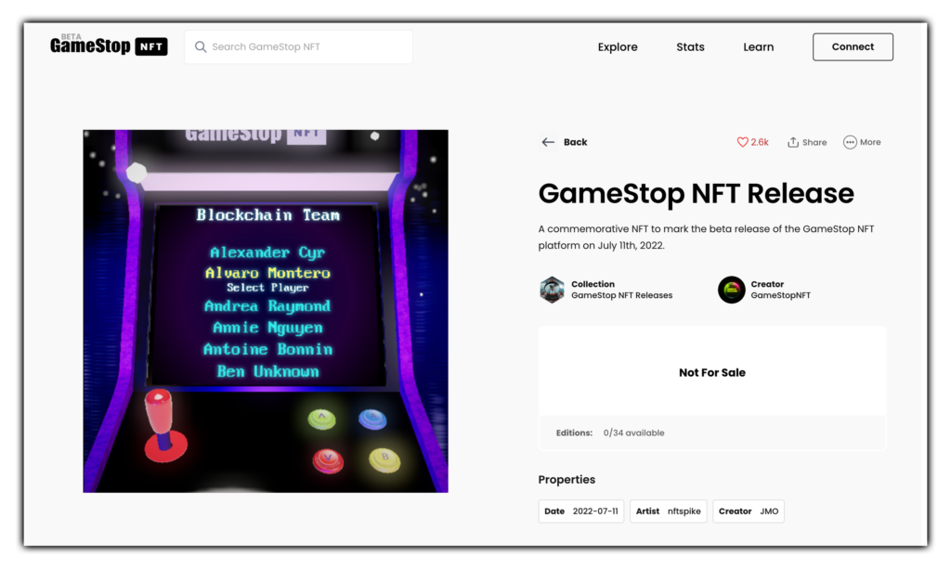951x569 pixels.
Task: Click the Back link
Action: tap(575, 142)
